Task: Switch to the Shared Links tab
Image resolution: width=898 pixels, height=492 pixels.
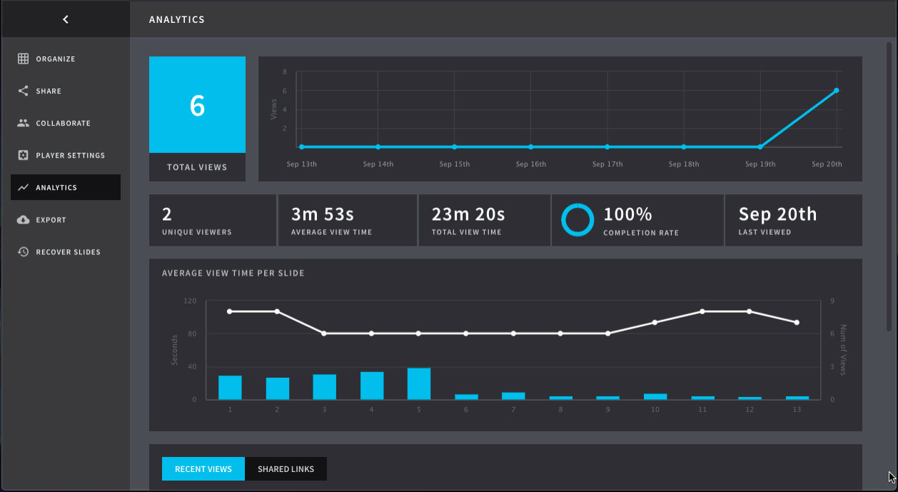Action: coord(286,469)
